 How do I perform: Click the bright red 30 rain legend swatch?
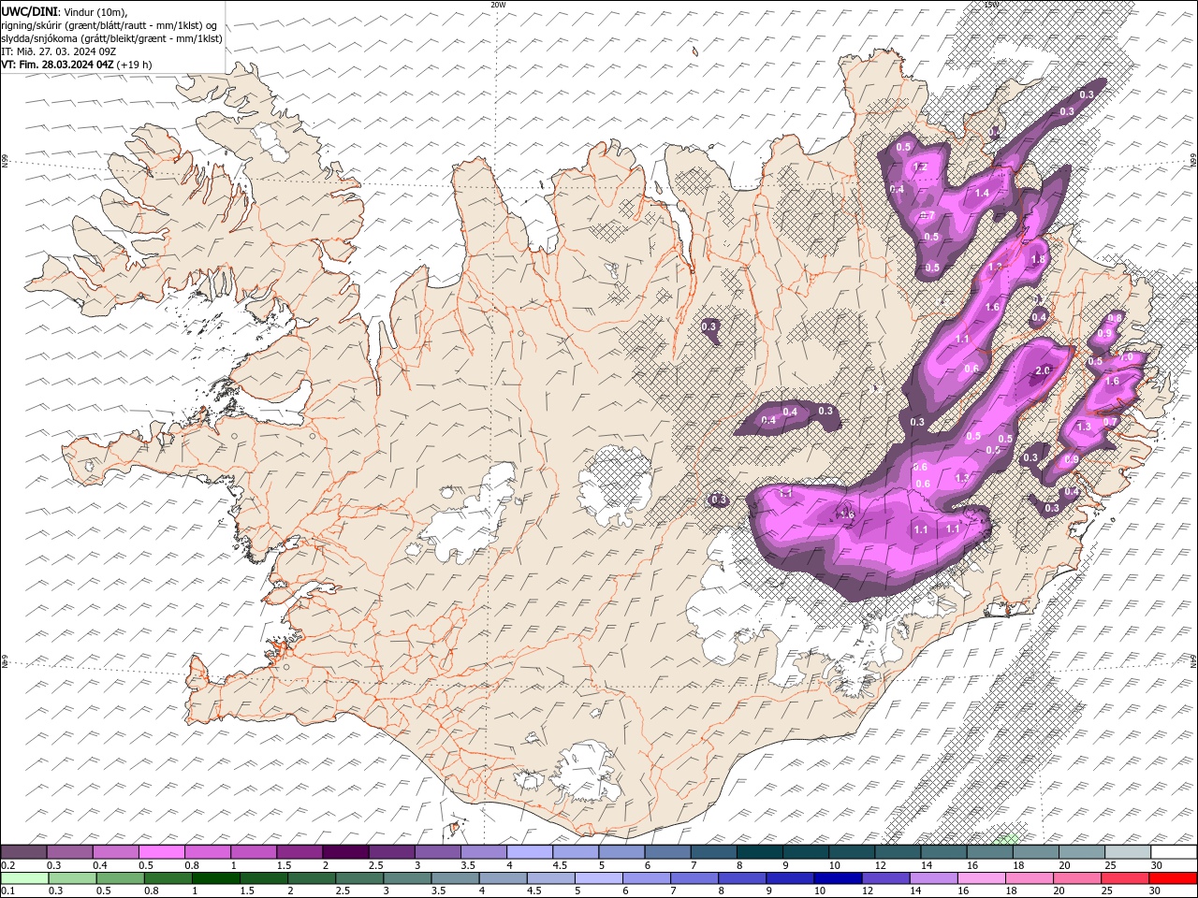1173,878
